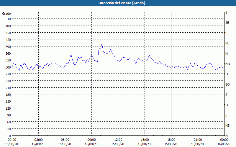Select the O compass label on right axis
The image size is (236, 147).
click(x=227, y=74)
